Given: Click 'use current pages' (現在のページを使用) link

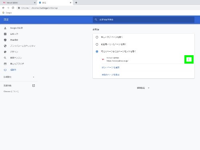Looking at the screenshot, I should coord(110,75).
